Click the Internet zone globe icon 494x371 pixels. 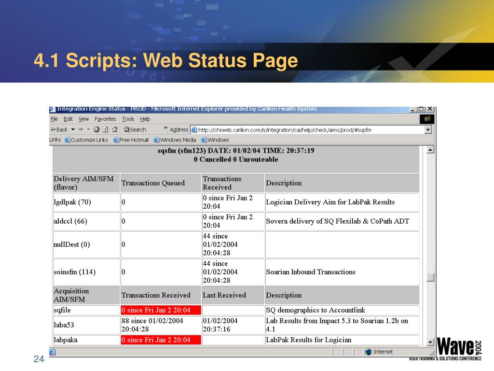[x=368, y=352]
